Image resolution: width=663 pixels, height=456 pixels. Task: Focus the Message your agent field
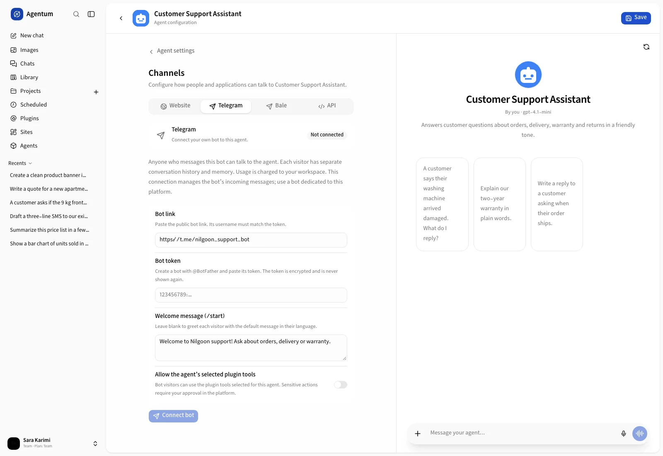pos(522,433)
